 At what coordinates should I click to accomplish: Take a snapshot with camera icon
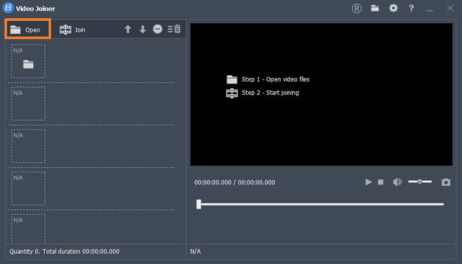(x=446, y=182)
